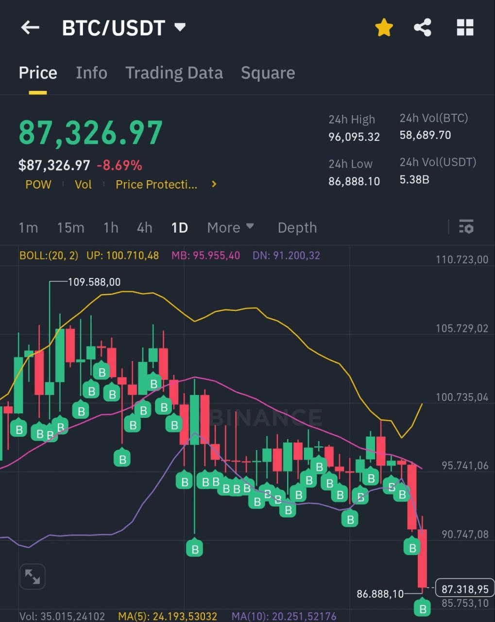Screen dimensions: 495x622
Task: Tap the 86.888,10 low price marker
Action: click(380, 594)
